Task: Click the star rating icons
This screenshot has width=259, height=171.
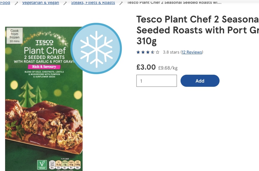Action: click(148, 52)
